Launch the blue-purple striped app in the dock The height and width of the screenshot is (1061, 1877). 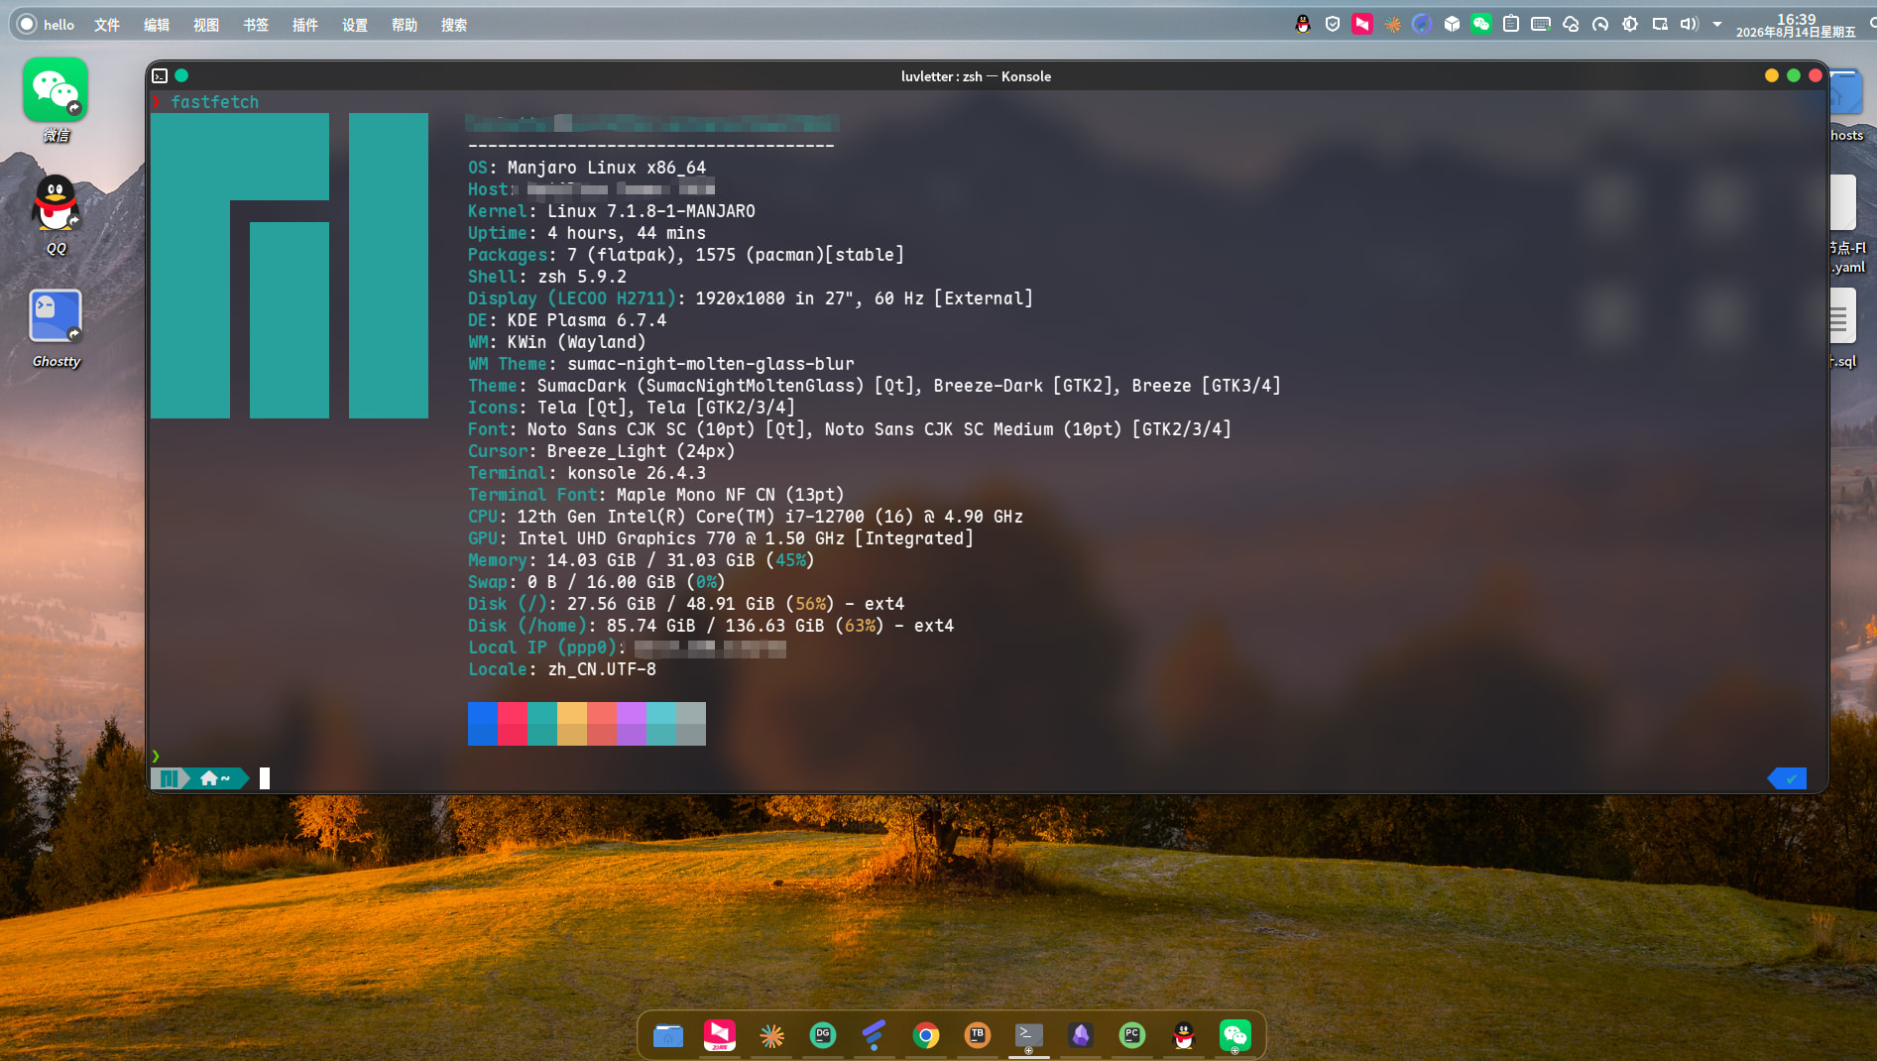pos(875,1035)
